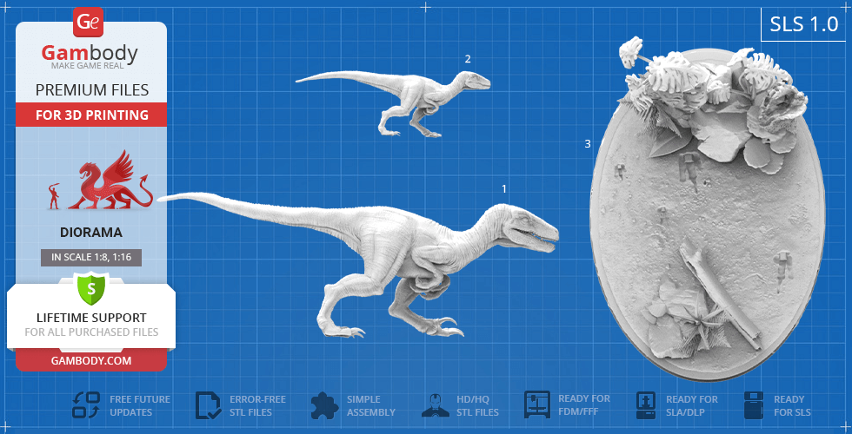Viewport: 852px width, 434px height.
Task: Click the Premium Files heading
Action: tap(91, 90)
